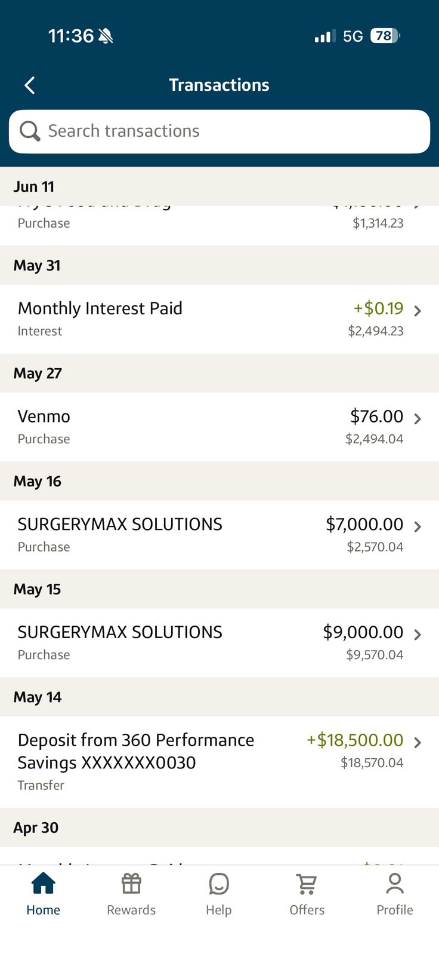Select the Monthly Interest Paid entry
Screen dimensions: 439x956
[x=219, y=319]
